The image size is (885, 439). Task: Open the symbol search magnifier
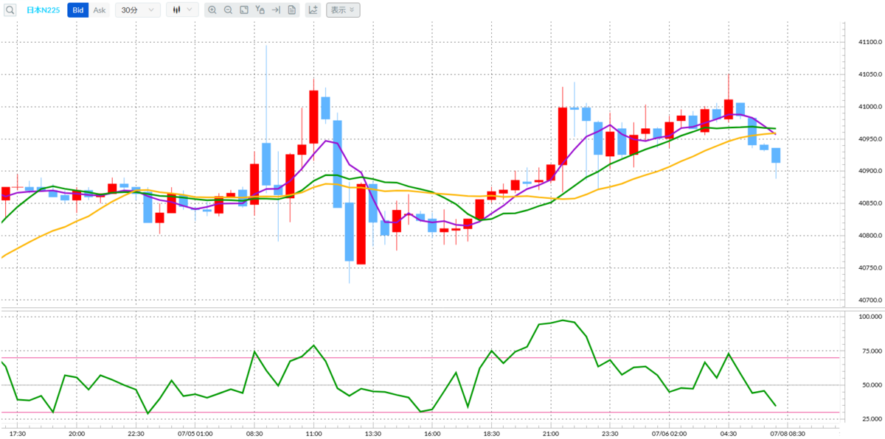[10, 10]
